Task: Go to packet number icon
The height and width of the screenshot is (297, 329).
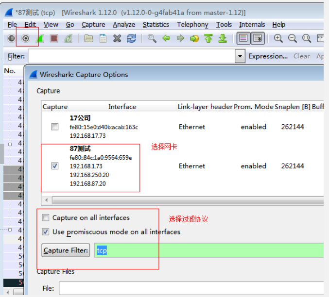Action: pyautogui.click(x=194, y=38)
